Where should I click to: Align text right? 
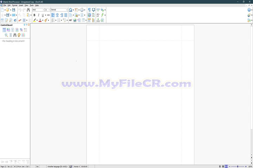coord(61,15)
